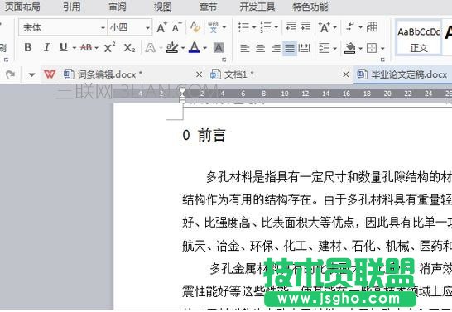Toggle italic formatting
Screen dimensions: 452x312
[46, 47]
